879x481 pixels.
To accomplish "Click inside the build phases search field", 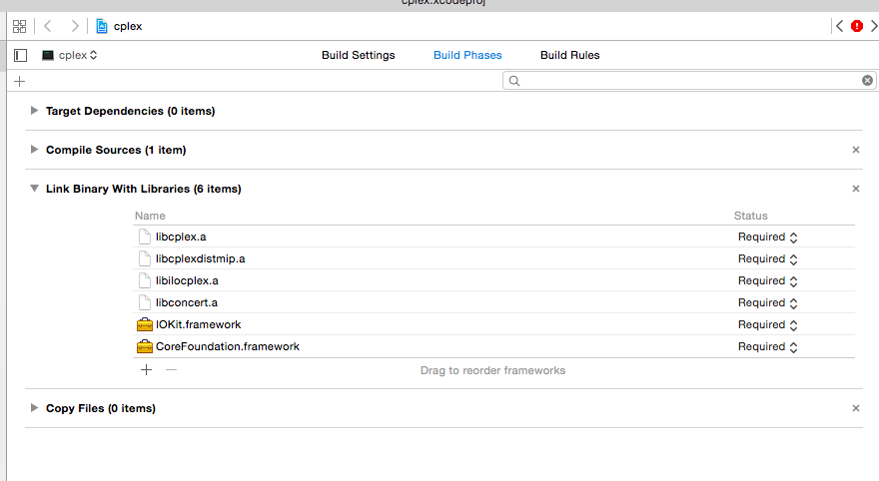I will (689, 81).
